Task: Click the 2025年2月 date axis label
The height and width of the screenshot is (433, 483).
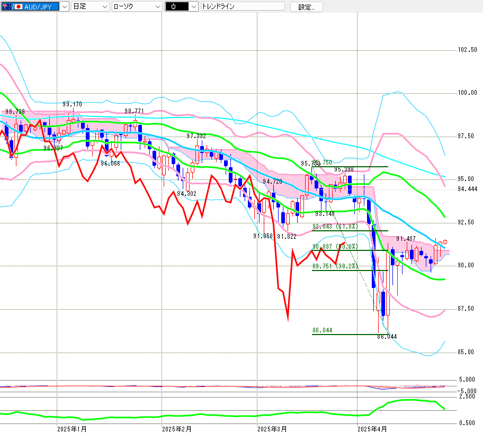Action: tap(177, 429)
